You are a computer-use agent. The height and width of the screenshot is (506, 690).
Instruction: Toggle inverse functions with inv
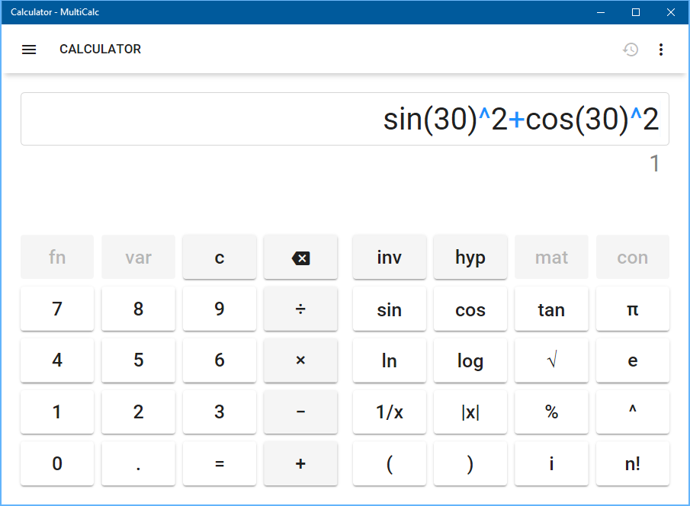click(389, 258)
